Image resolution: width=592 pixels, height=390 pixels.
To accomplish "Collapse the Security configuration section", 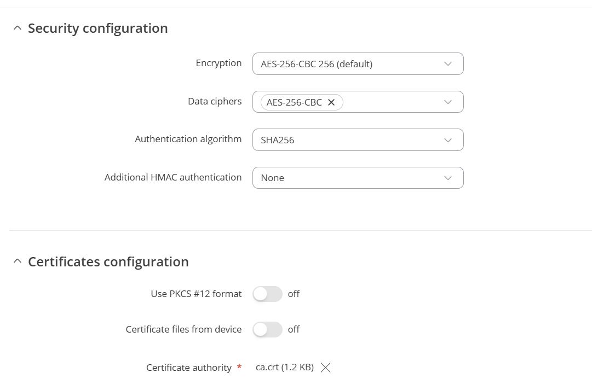I will (x=18, y=28).
